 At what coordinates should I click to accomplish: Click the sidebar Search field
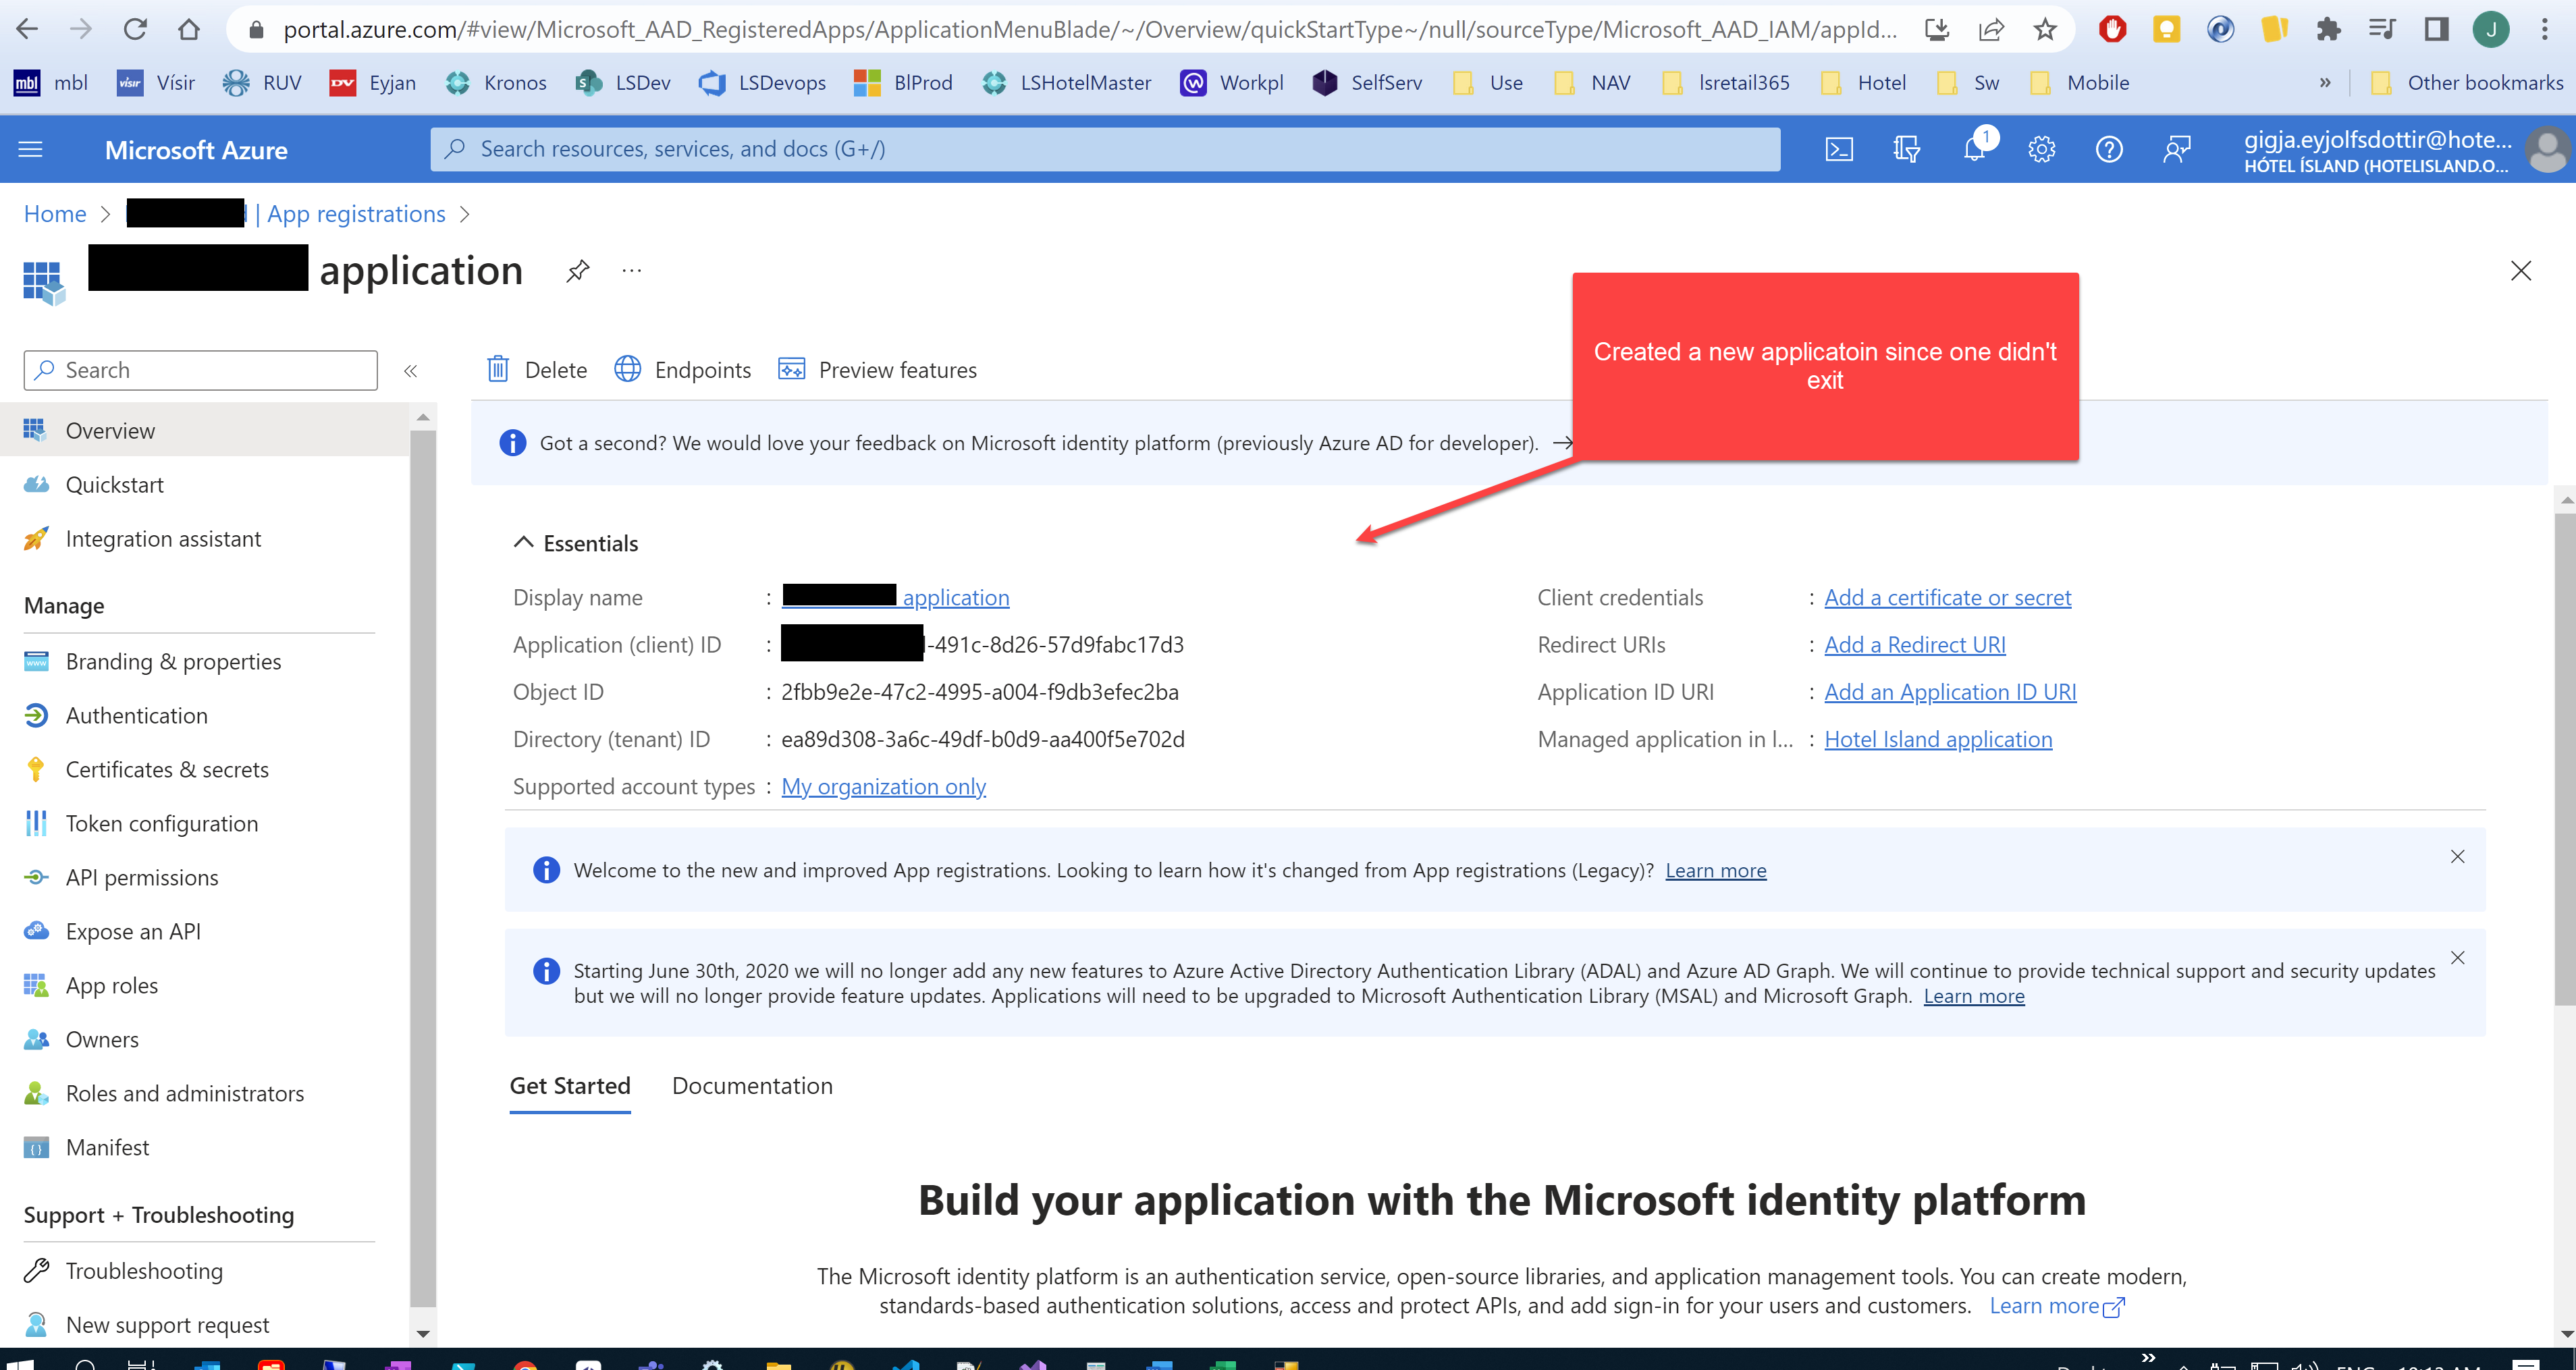tap(201, 370)
